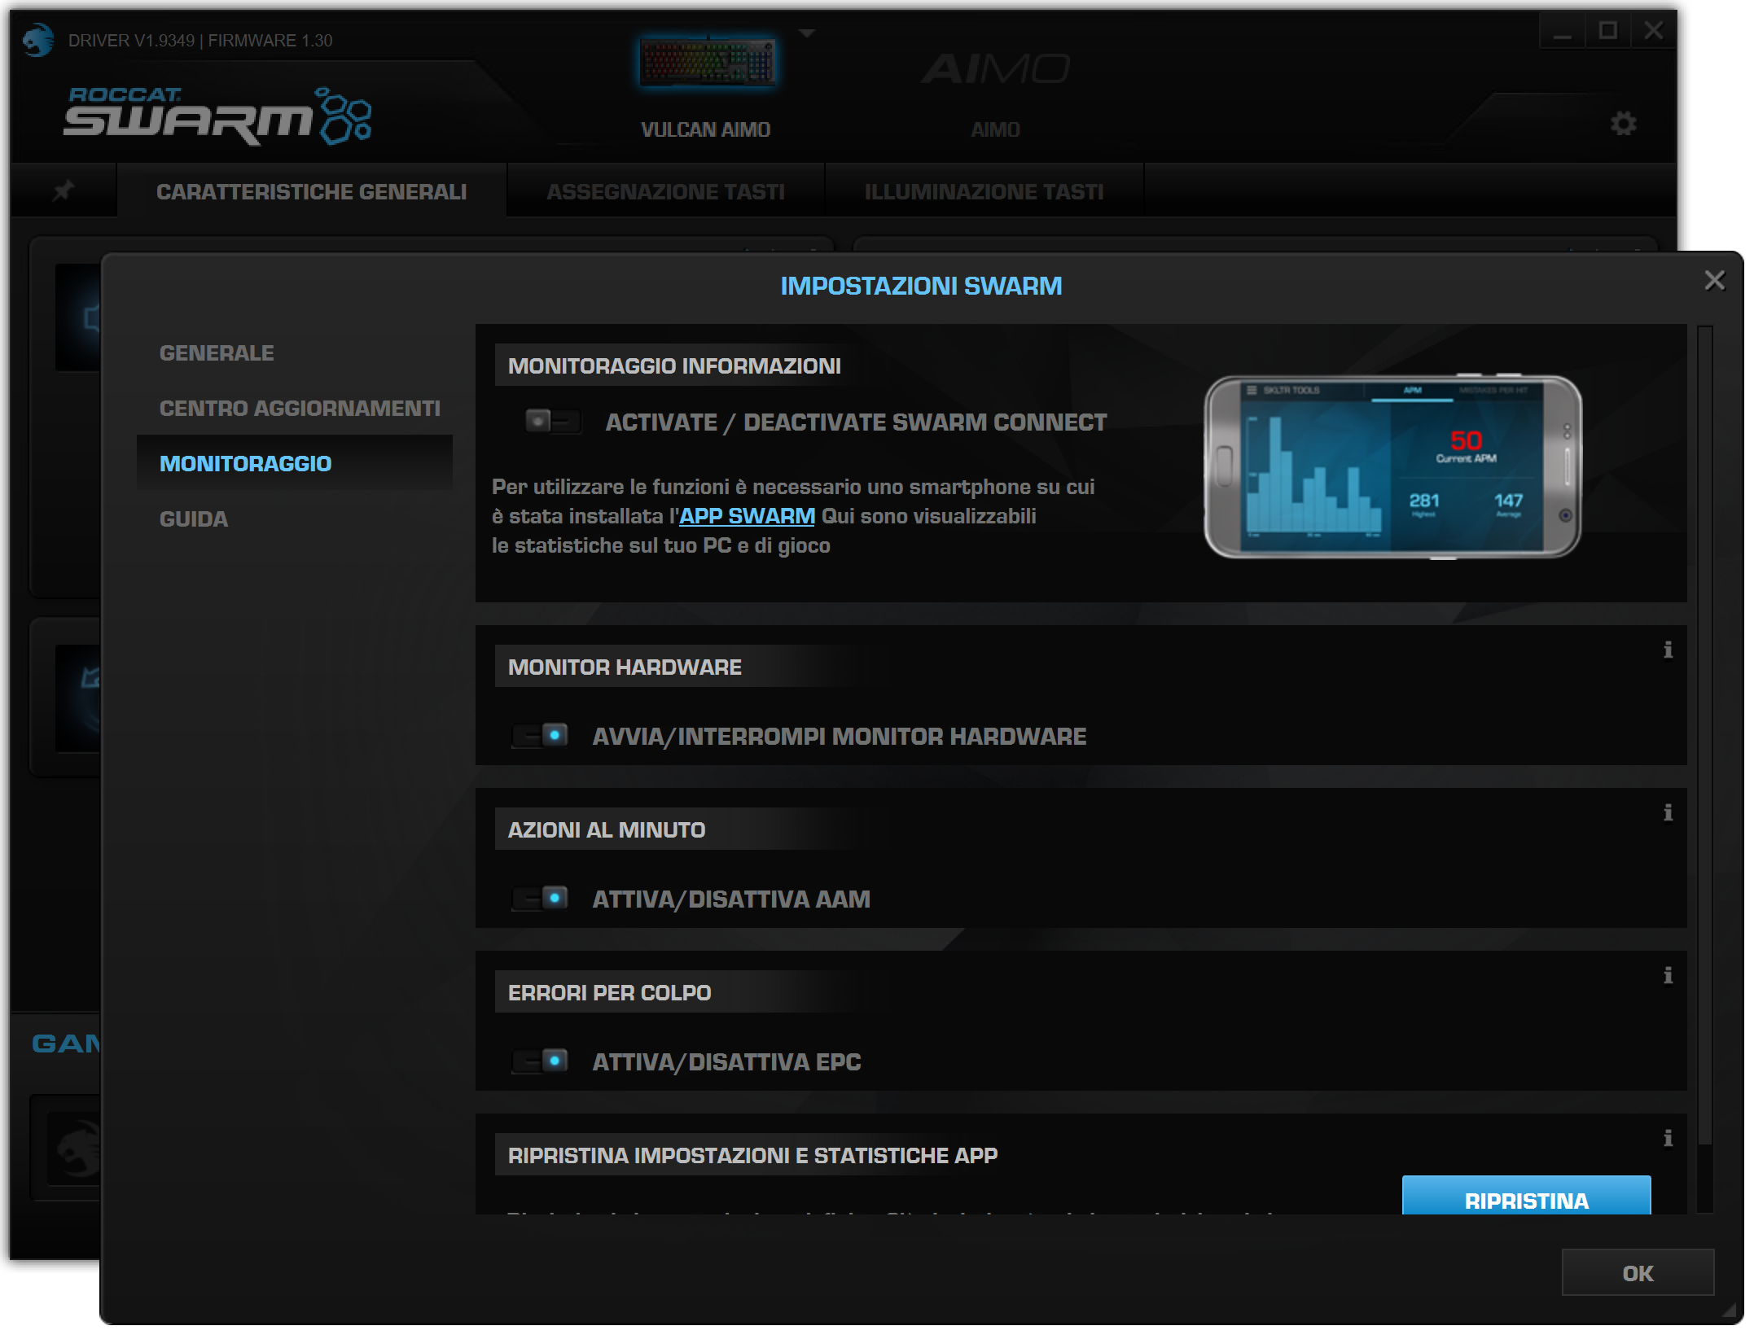
Task: Click the pin icon in tab bar
Action: coord(64,191)
